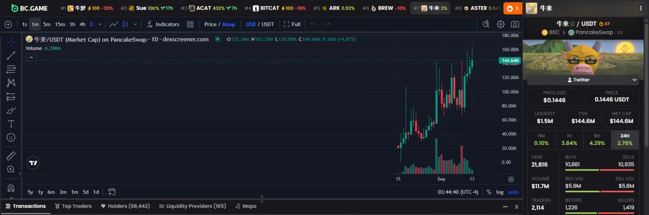The height and width of the screenshot is (215, 649).
Task: Toggle auto scale on price axis
Action: click(x=513, y=192)
